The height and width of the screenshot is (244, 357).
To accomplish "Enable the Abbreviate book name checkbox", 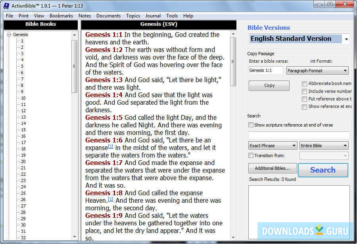I will coord(304,83).
